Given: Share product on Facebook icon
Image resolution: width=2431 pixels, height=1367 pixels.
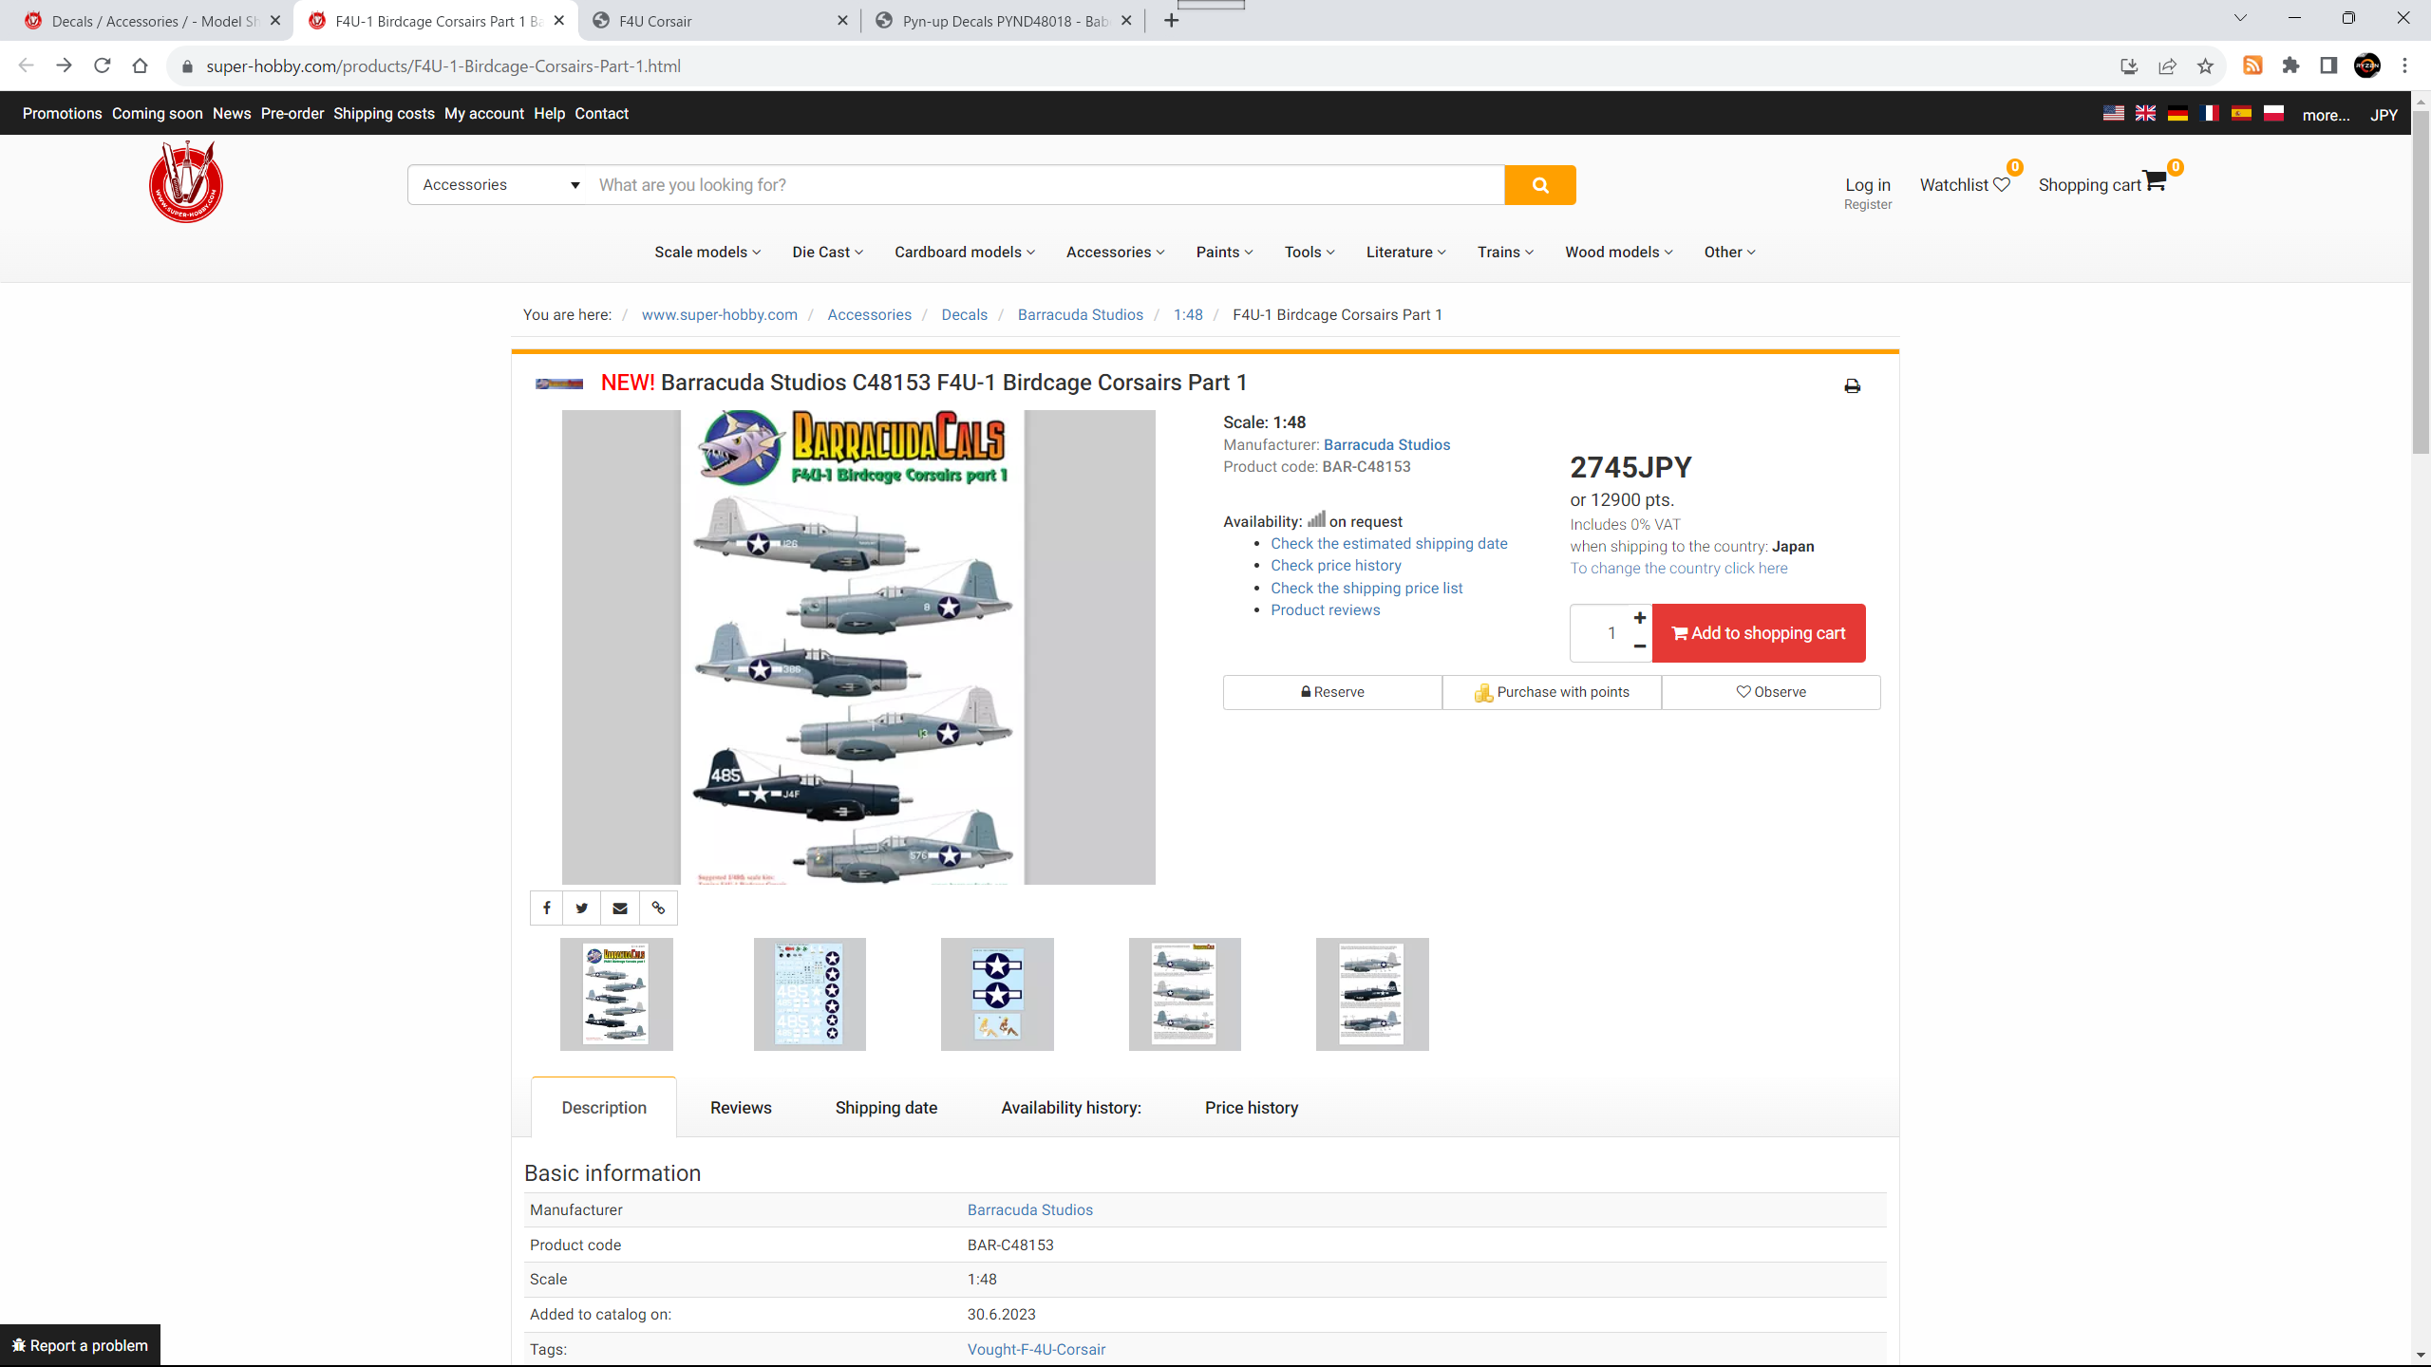Looking at the screenshot, I should tap(546, 908).
